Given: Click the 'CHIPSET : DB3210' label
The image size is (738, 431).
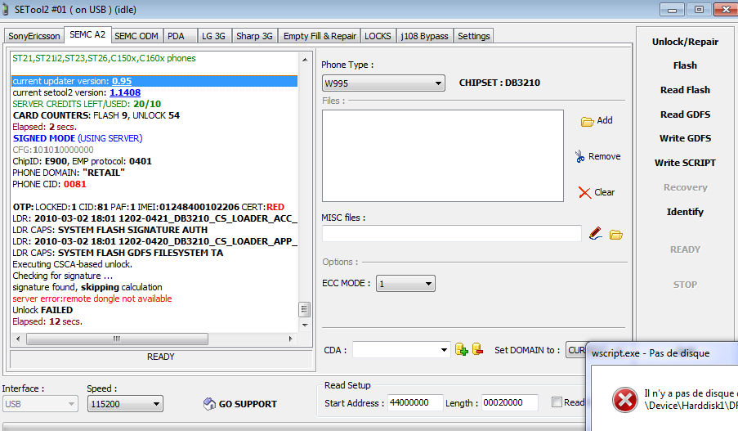Looking at the screenshot, I should 499,83.
